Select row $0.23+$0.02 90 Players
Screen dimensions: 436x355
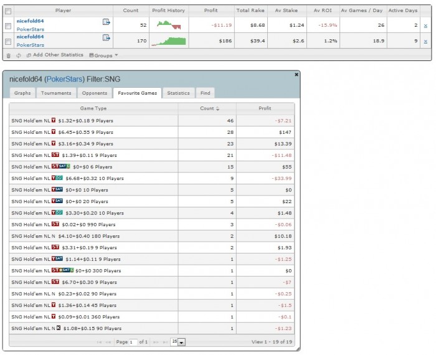pyautogui.click(x=151, y=293)
